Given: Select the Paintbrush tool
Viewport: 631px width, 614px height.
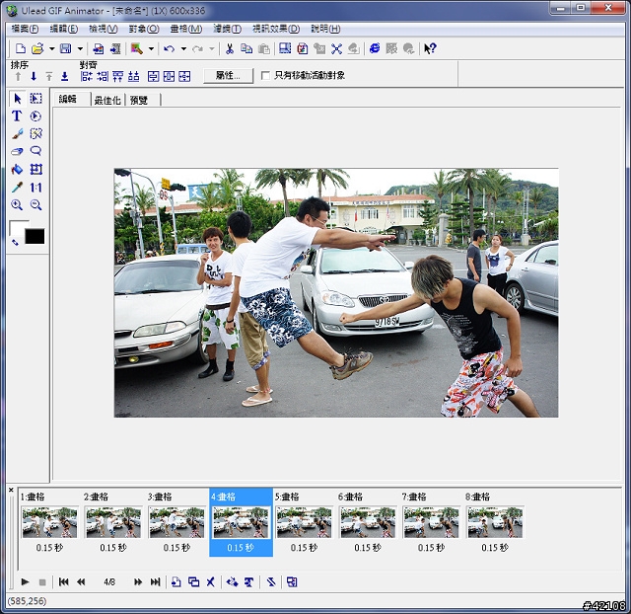Looking at the screenshot, I should [x=18, y=134].
